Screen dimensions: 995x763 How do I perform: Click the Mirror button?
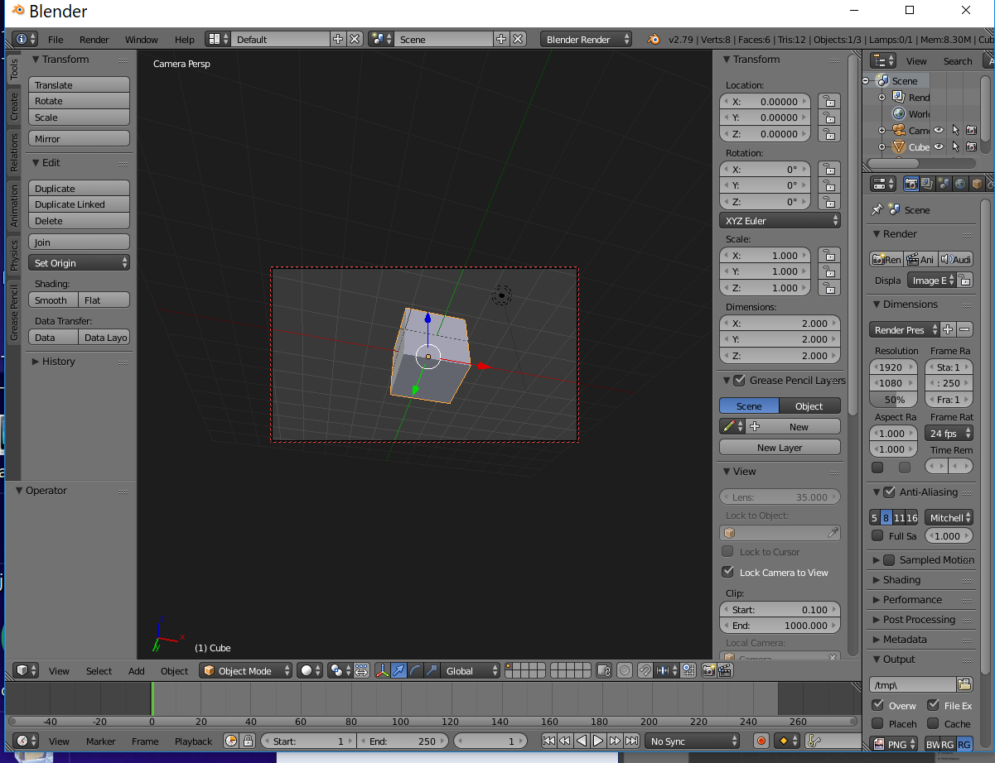[79, 138]
